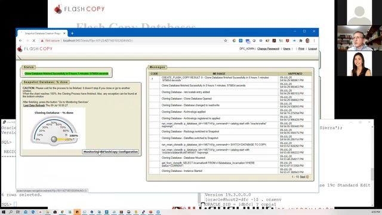The height and width of the screenshot is (215, 382).
Task: Click the green status message bar
Action: coord(66,73)
